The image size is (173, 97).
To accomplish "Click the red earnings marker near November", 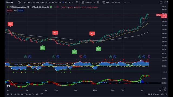I will click(81, 57).
